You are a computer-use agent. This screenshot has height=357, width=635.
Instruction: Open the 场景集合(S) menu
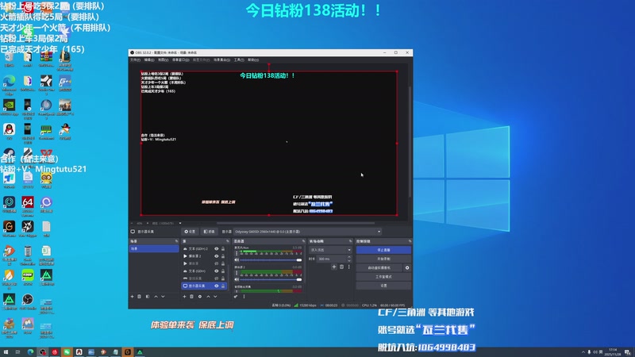pyautogui.click(x=221, y=60)
